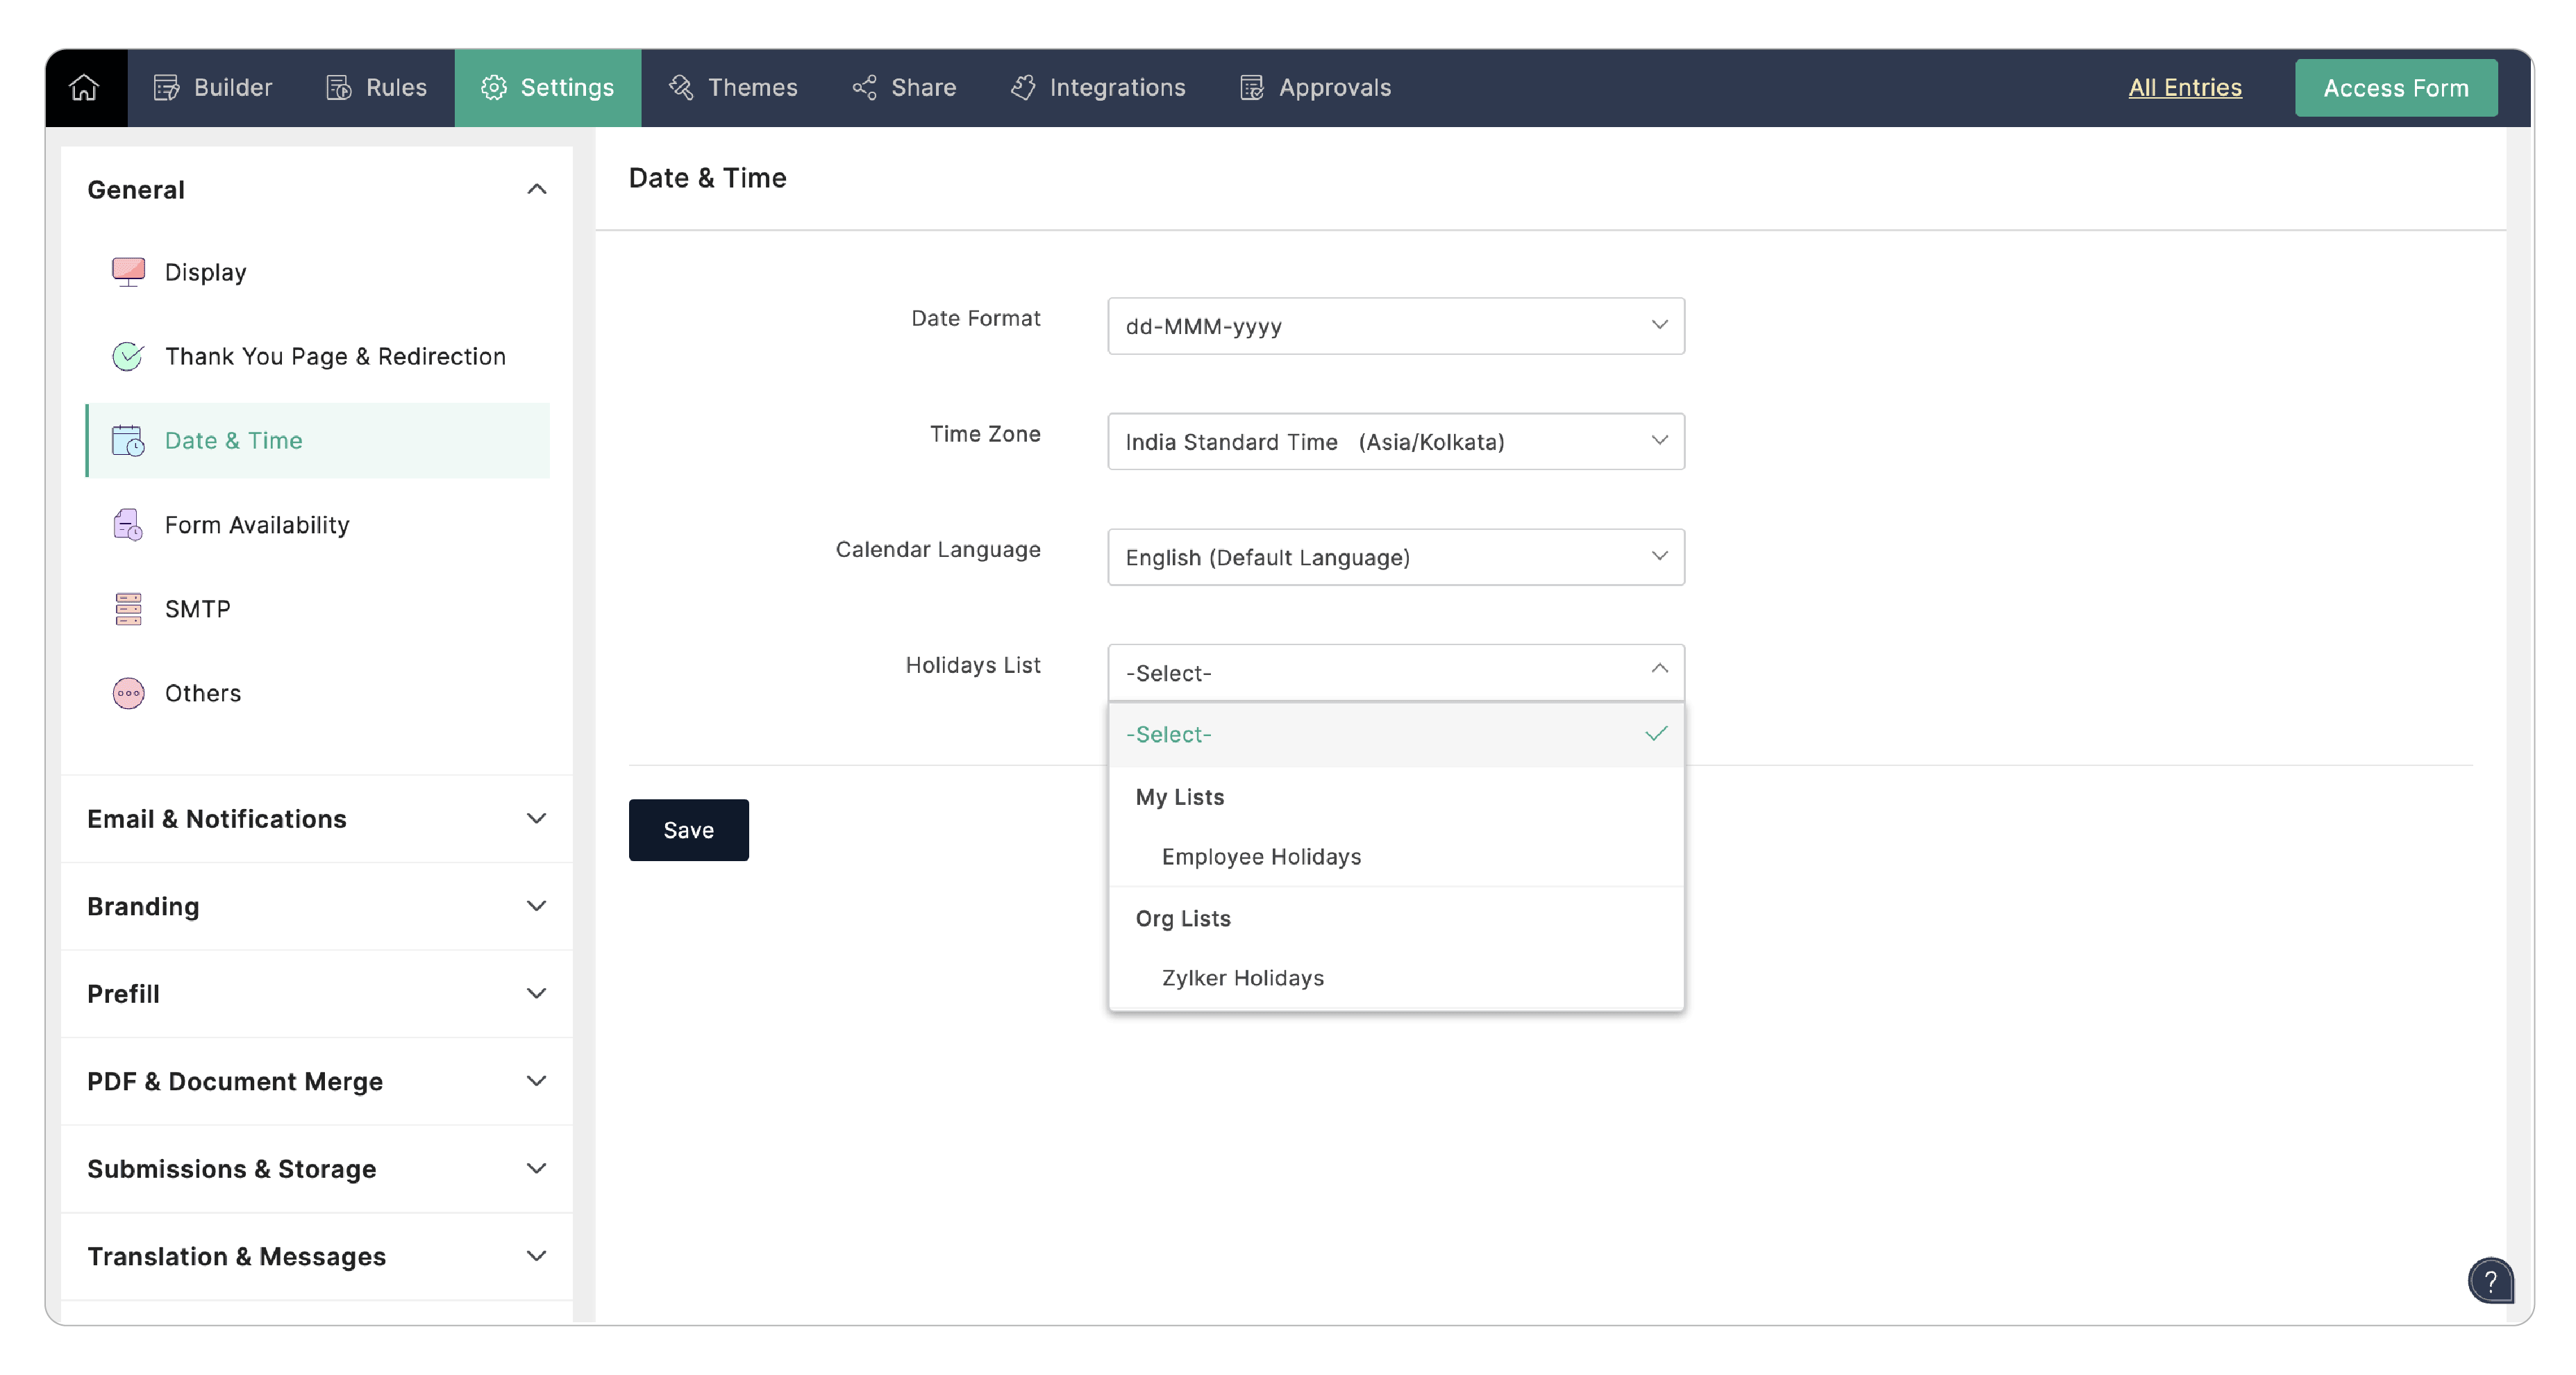Open the Time Zone dropdown
Viewport: 2576px width, 1375px height.
[x=1395, y=442]
